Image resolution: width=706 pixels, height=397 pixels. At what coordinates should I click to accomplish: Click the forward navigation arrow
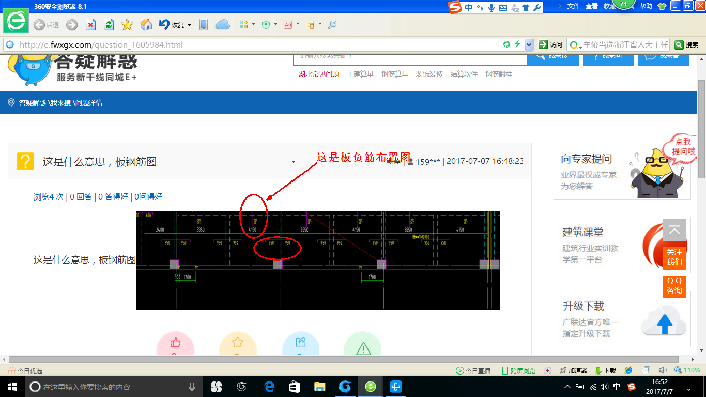pyautogui.click(x=72, y=25)
